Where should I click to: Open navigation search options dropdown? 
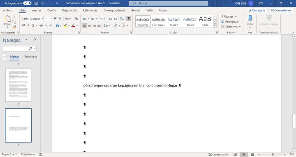(x=34, y=48)
